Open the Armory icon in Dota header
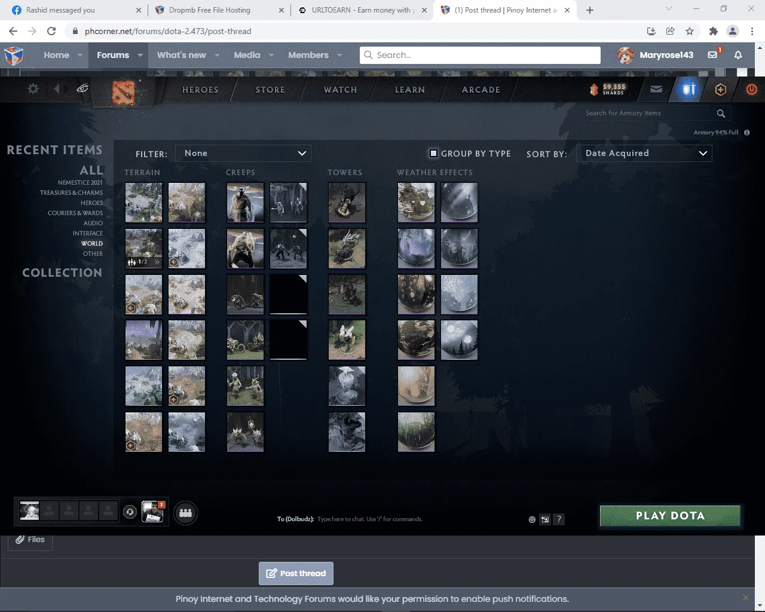 (x=689, y=90)
